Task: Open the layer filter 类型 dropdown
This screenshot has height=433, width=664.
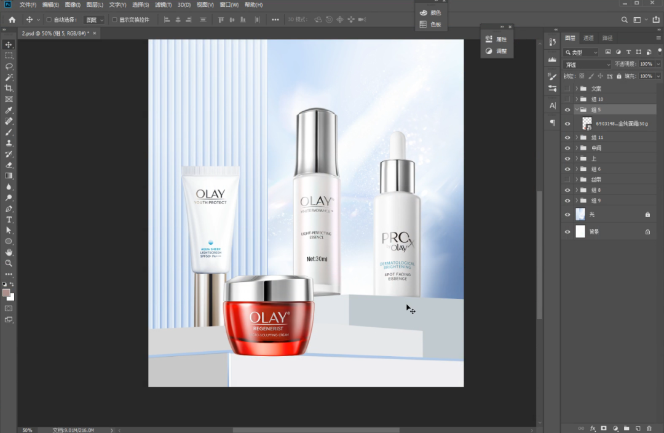Action: click(x=582, y=52)
